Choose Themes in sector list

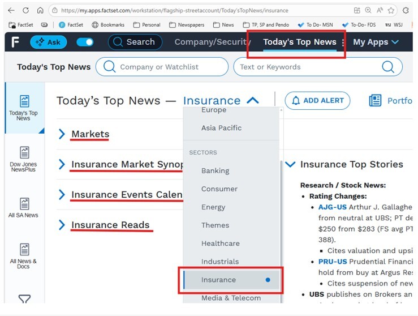[215, 225]
